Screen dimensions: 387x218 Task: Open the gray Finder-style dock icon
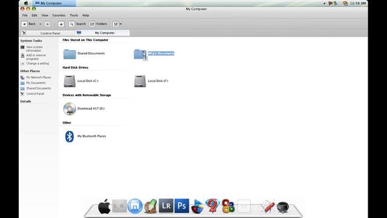click(x=120, y=206)
